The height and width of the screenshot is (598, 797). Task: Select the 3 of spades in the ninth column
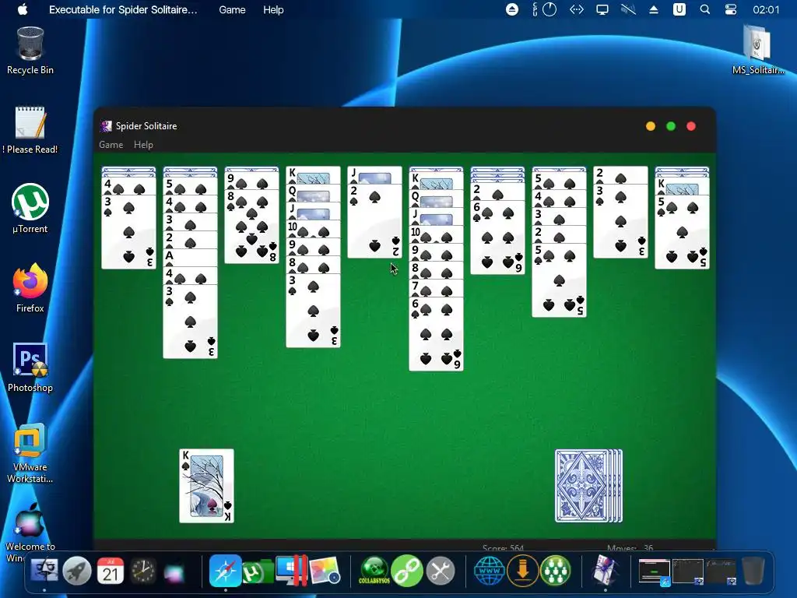[x=620, y=220]
